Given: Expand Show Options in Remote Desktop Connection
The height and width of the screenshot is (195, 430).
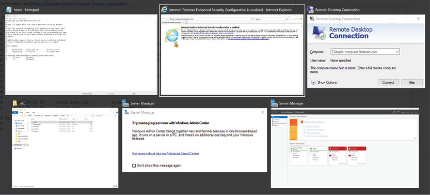Looking at the screenshot, I should pos(324,82).
